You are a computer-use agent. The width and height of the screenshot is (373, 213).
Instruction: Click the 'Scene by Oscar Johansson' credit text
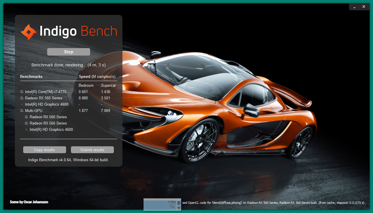pos(29,202)
